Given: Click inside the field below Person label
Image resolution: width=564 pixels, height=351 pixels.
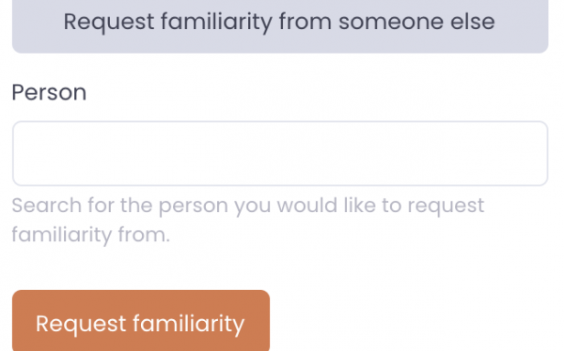Looking at the screenshot, I should pyautogui.click(x=280, y=153).
